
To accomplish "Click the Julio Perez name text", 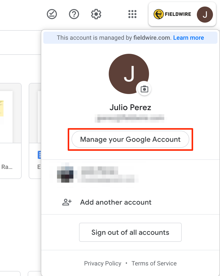I will (x=130, y=107).
